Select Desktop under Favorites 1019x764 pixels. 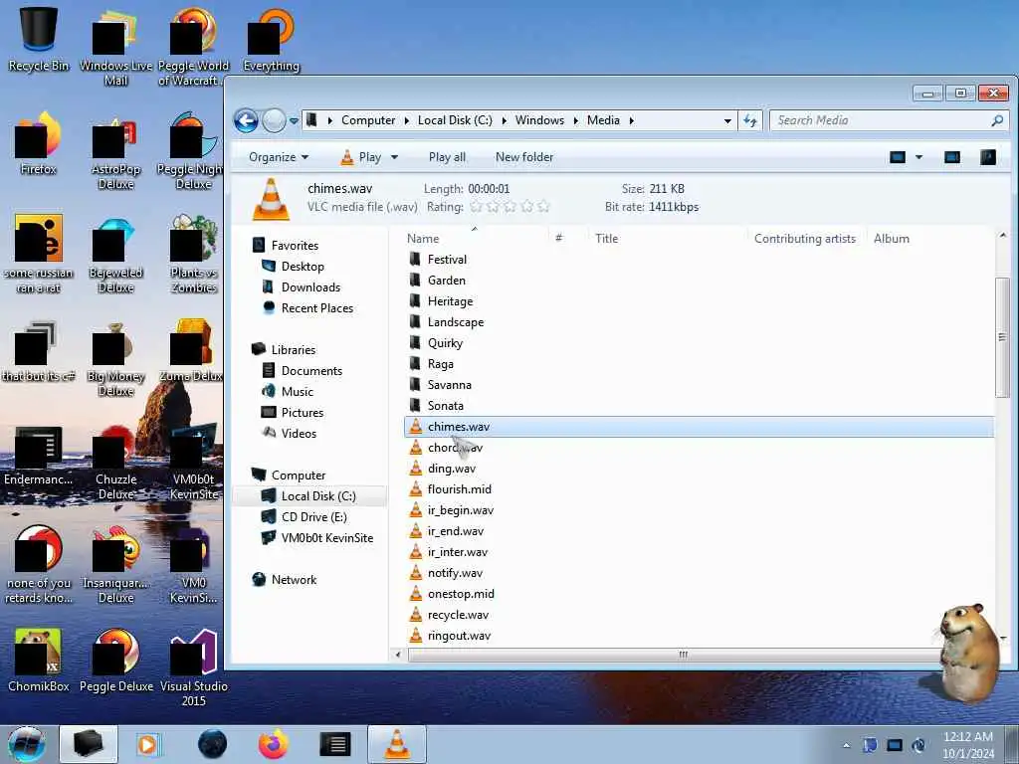(x=303, y=267)
